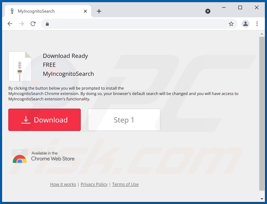Click the MyIncognitoSearch product name heading
This screenshot has height=204, width=267.
point(68,74)
